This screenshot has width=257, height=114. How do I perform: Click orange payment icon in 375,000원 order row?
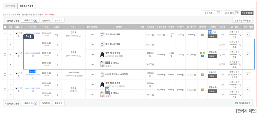tap(202, 89)
